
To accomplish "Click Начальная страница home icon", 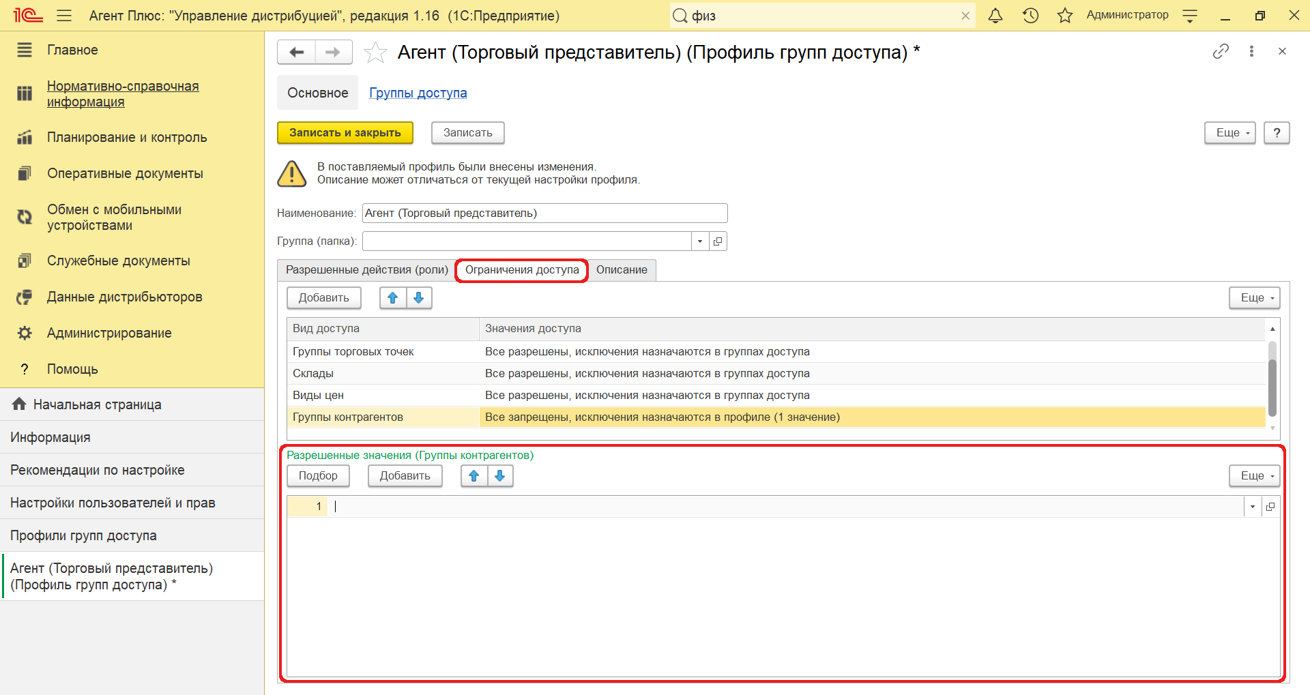I will [19, 404].
